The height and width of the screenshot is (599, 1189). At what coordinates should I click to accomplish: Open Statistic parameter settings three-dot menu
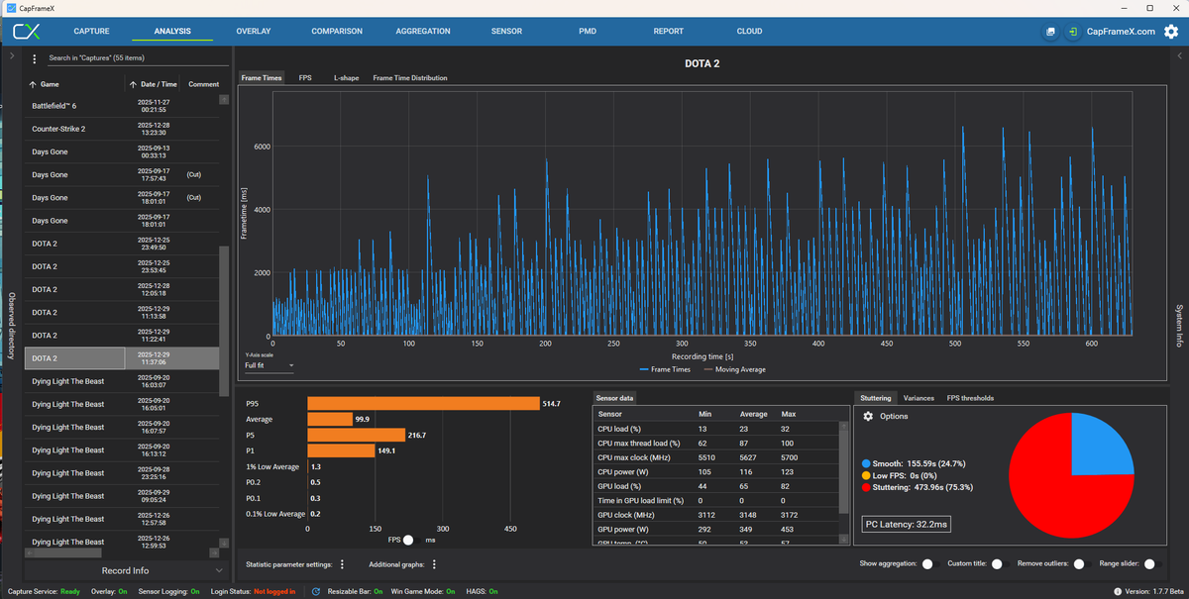click(342, 564)
